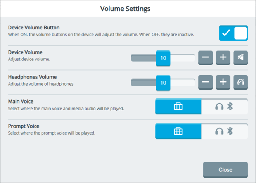
Task: Select device speaker for Main Voice
Action: pos(178,107)
